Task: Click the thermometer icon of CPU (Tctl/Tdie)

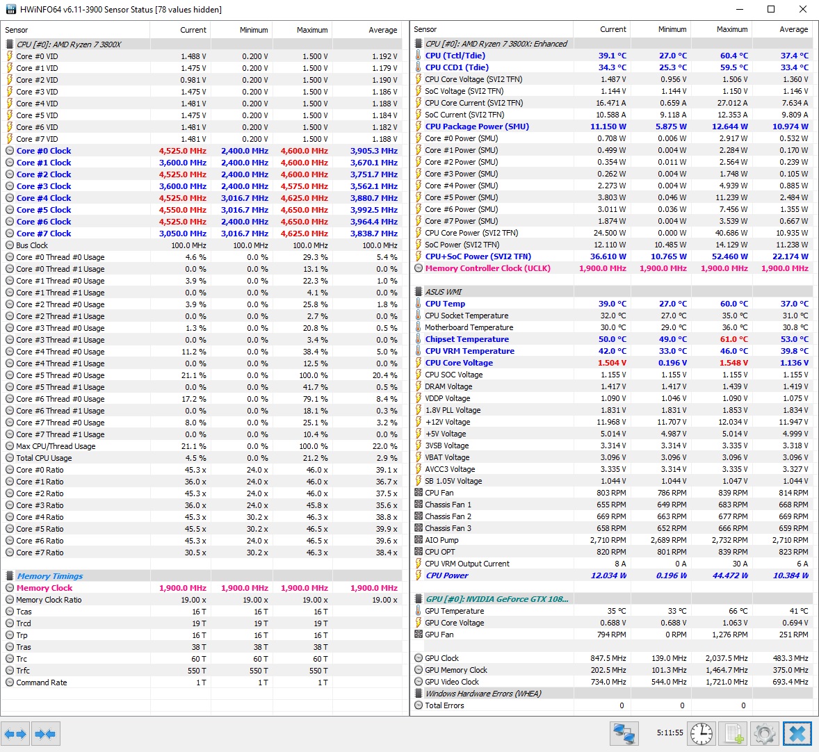Action: (419, 55)
